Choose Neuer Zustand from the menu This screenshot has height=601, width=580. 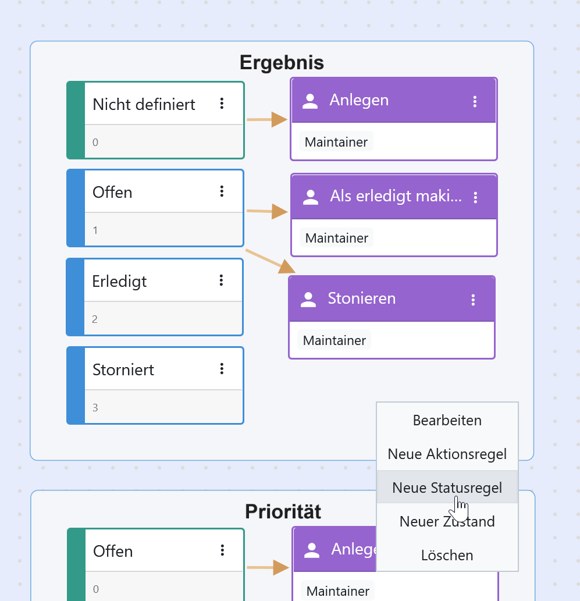coord(447,521)
